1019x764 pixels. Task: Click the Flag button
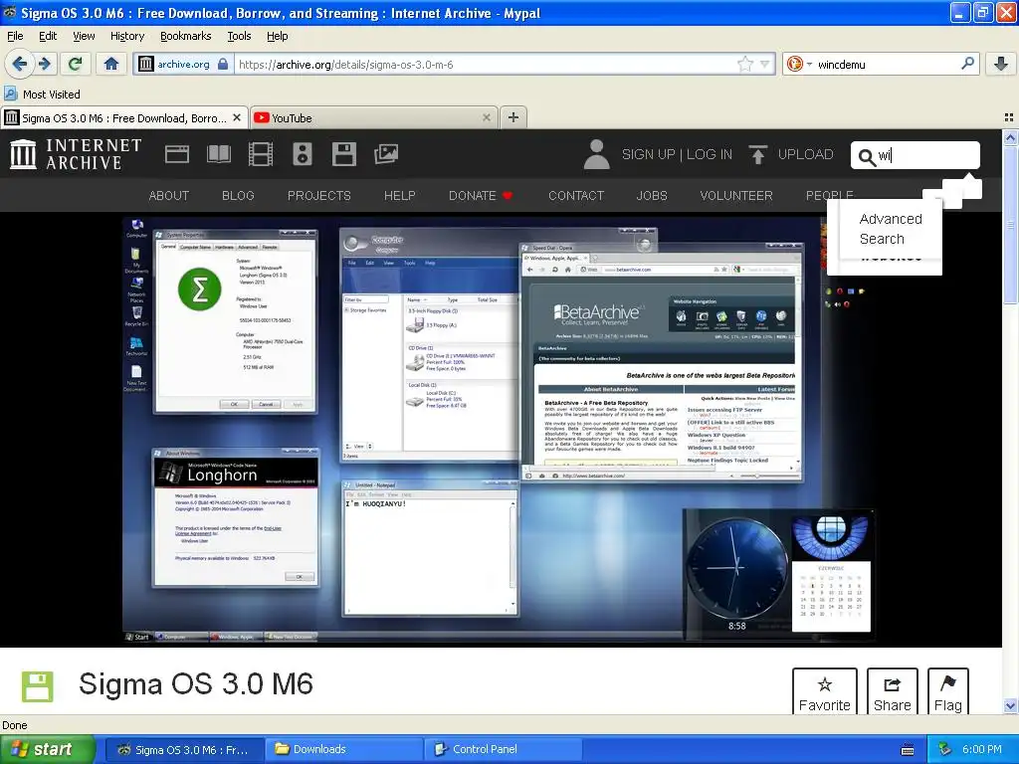pyautogui.click(x=947, y=692)
